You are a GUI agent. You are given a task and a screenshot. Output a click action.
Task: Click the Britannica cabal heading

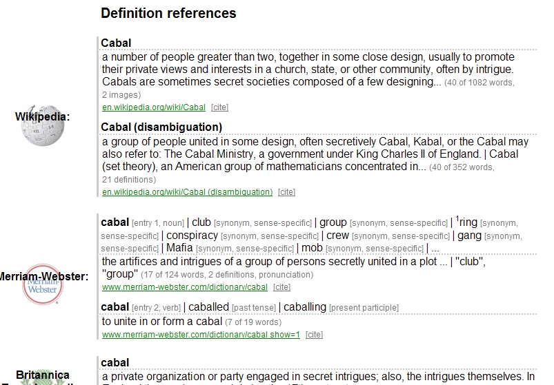115,363
